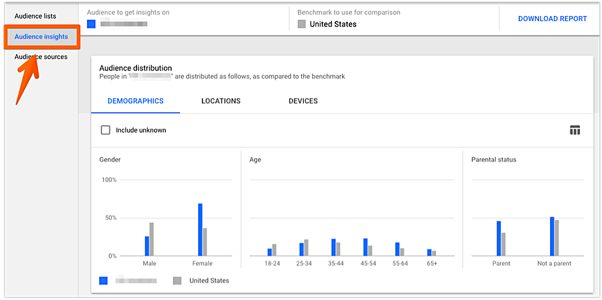Click Download Report link

click(x=552, y=19)
